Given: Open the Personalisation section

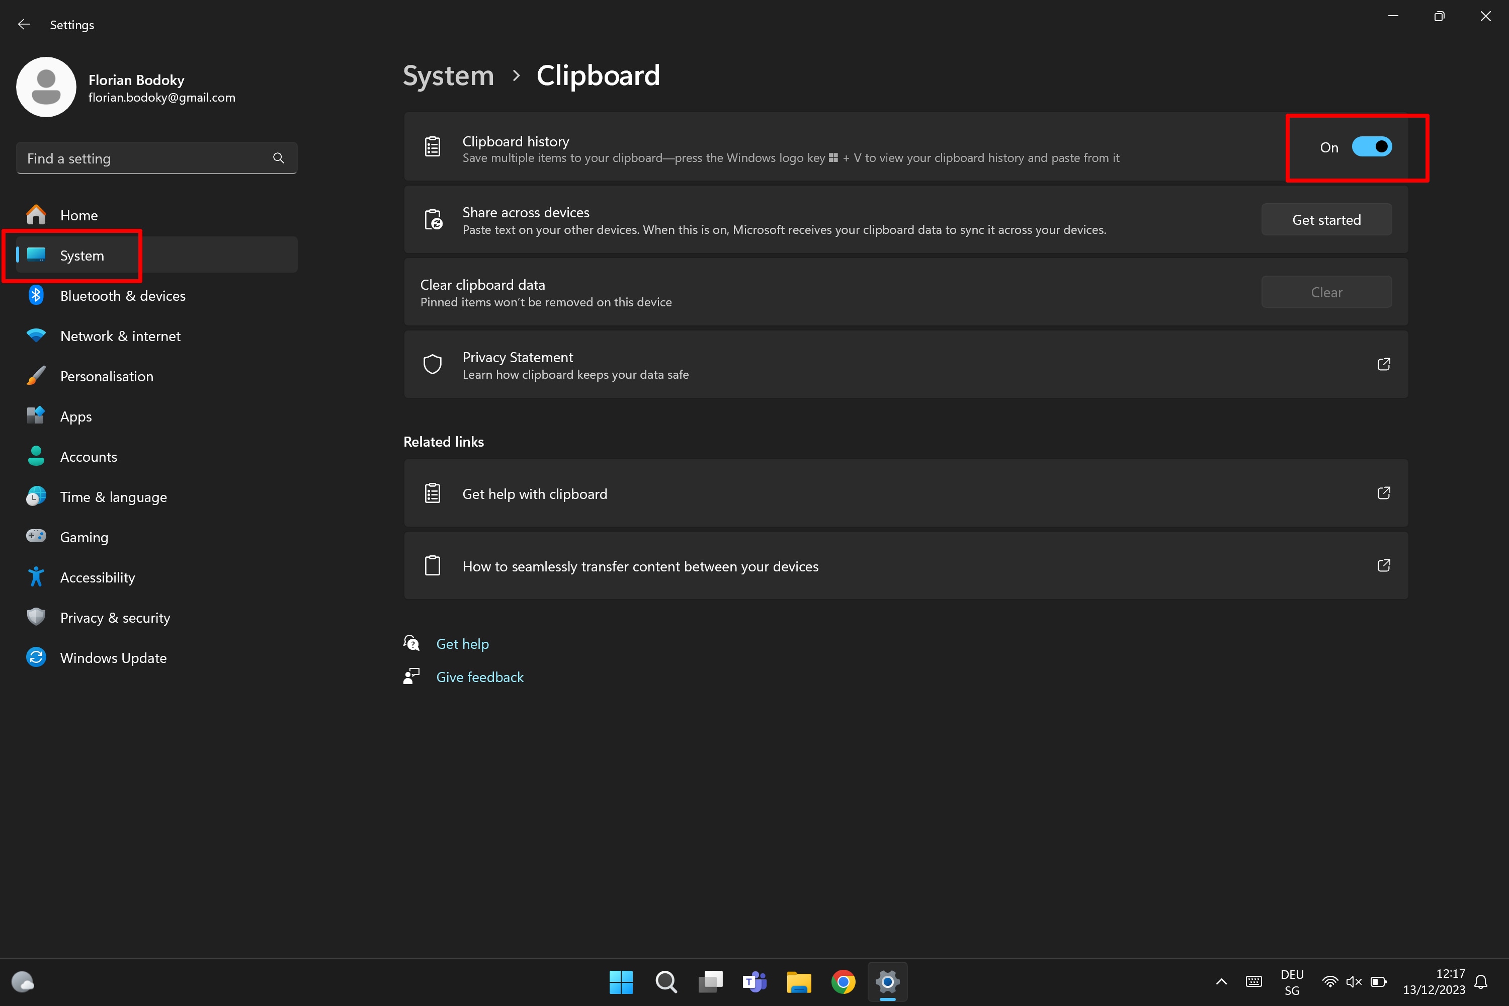Looking at the screenshot, I should [107, 376].
